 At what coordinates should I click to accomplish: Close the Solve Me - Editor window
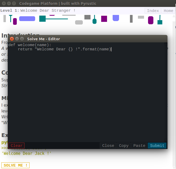pos(12,39)
